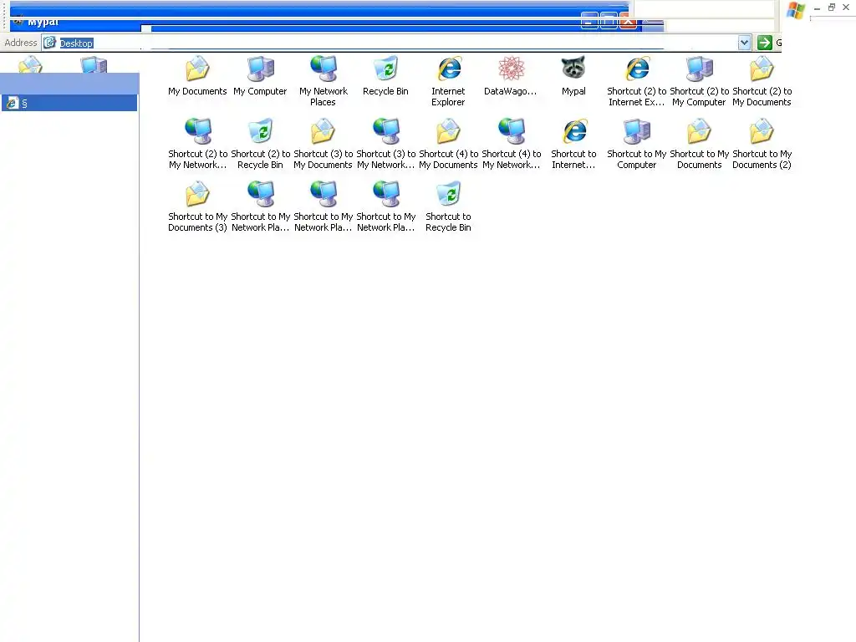Open the Address bar dropdown arrow

744,43
